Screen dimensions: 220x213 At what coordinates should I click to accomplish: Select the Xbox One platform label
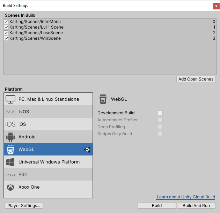pyautogui.click(x=29, y=187)
